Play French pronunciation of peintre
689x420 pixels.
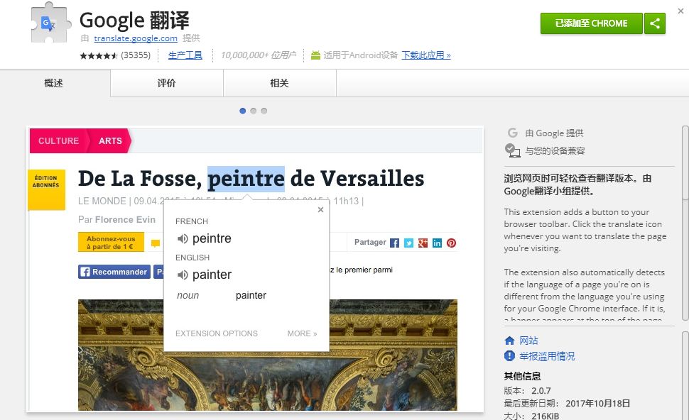(183, 238)
